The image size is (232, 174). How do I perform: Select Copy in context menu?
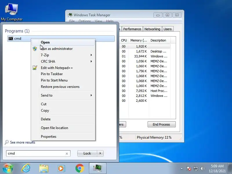(x=63, y=110)
